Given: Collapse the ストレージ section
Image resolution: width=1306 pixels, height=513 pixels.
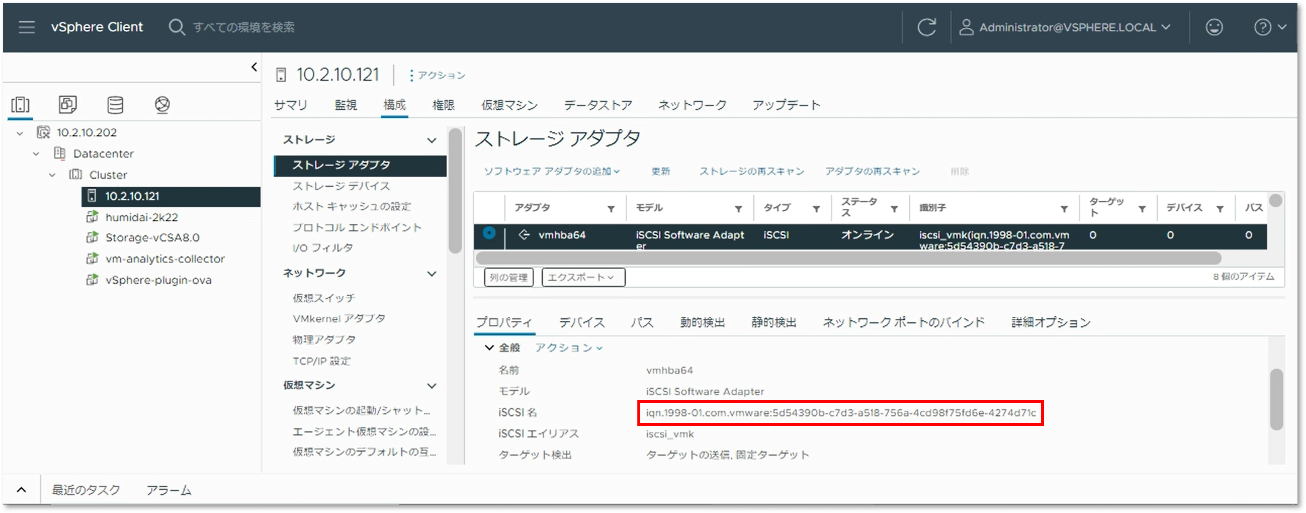Looking at the screenshot, I should tap(431, 140).
